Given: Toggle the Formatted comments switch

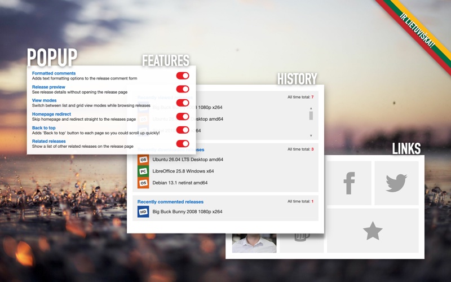Looking at the screenshot, I should pos(183,76).
